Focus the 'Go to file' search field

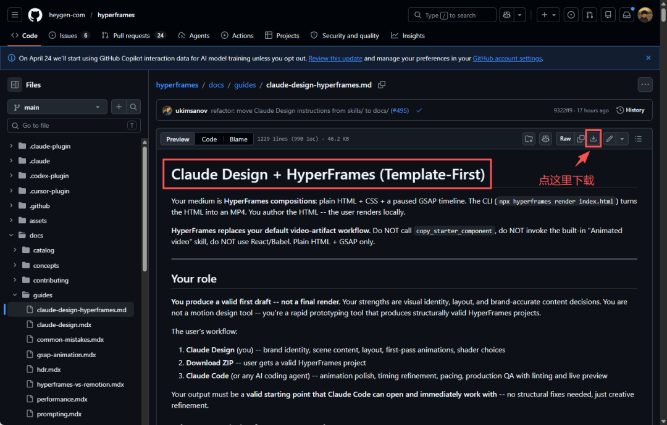[x=72, y=125]
